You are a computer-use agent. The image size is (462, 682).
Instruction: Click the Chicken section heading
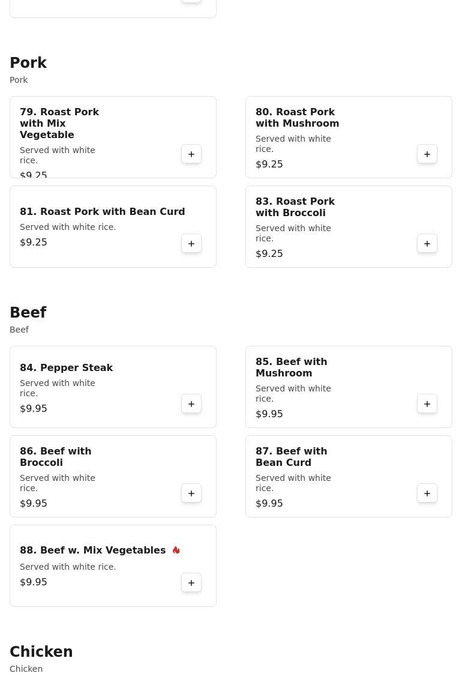(x=41, y=652)
